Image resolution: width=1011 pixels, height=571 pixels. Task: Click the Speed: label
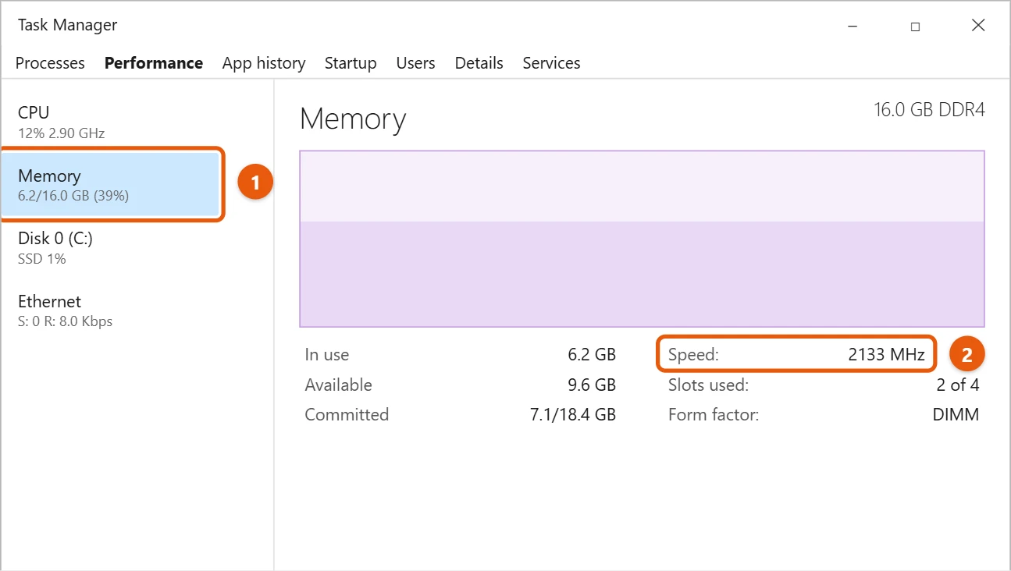coord(693,355)
